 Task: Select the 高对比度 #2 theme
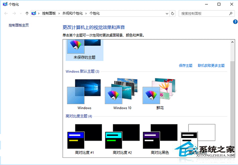[122, 139]
